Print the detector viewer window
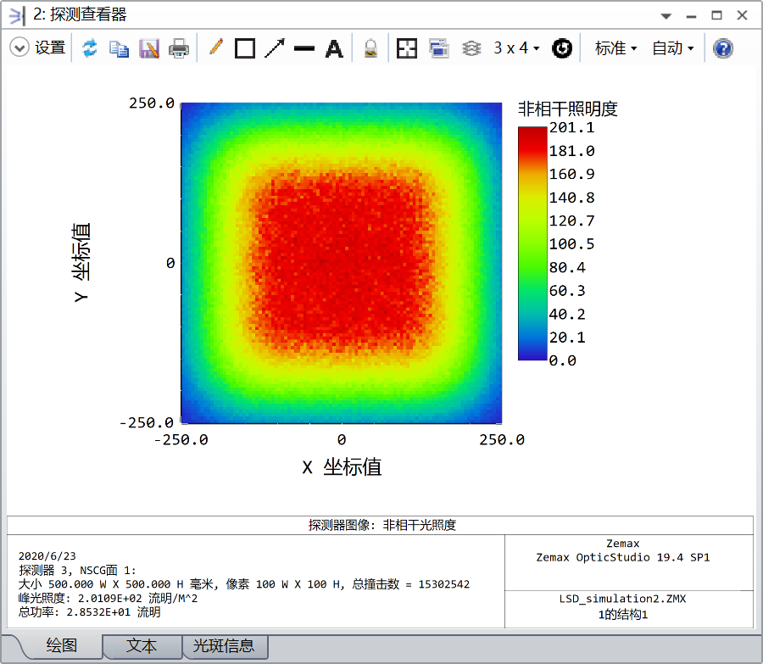Viewport: 763px width, 664px height. pos(179,48)
